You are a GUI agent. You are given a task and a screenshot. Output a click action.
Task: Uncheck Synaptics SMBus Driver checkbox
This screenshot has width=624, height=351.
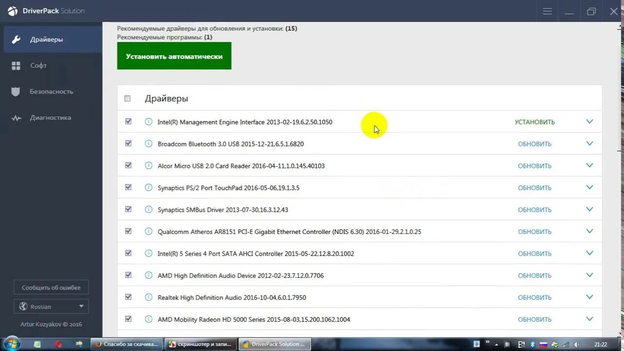128,209
